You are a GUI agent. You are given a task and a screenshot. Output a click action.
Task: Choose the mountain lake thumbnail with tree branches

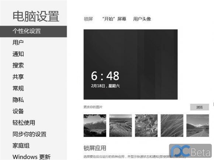(95, 125)
